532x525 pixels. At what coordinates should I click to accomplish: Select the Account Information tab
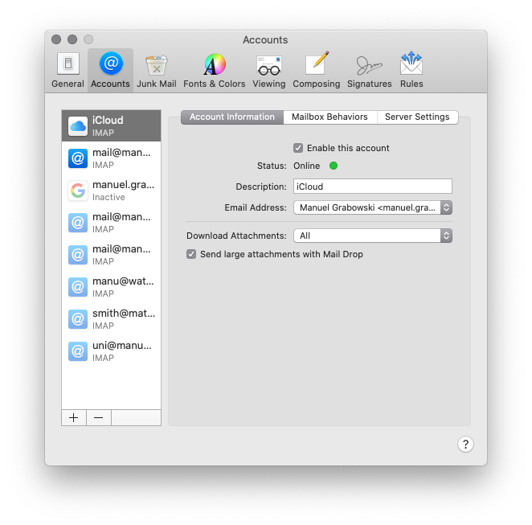pos(231,117)
